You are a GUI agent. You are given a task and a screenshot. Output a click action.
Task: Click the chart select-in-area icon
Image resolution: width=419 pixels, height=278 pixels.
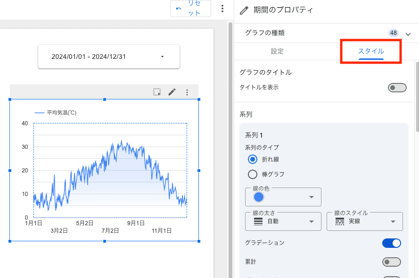[157, 92]
